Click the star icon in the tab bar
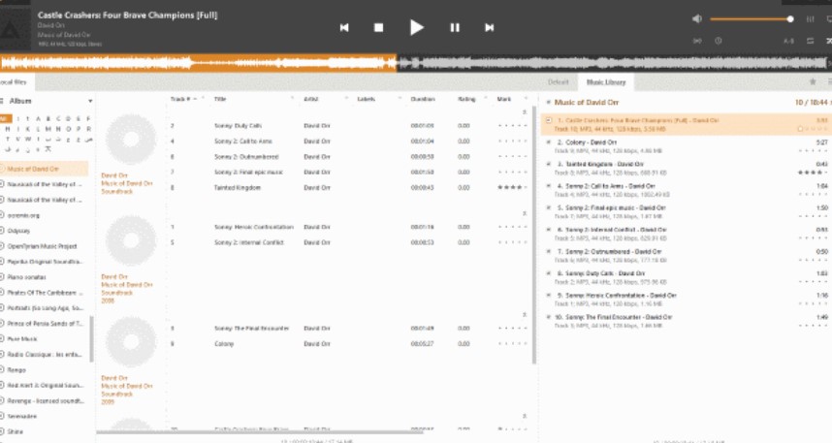 tap(813, 81)
